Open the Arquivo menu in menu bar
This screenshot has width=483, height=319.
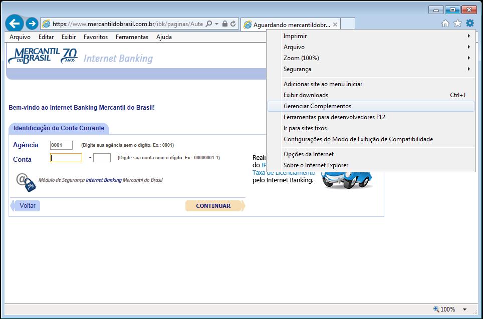tap(20, 37)
